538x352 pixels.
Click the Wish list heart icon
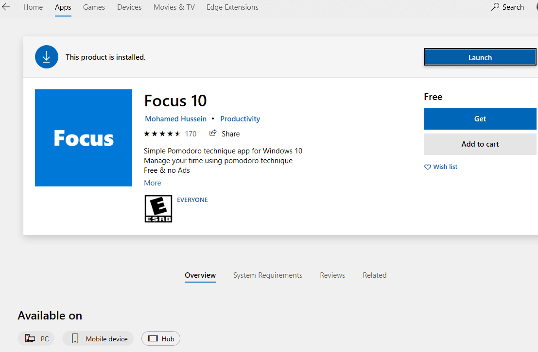coord(428,167)
